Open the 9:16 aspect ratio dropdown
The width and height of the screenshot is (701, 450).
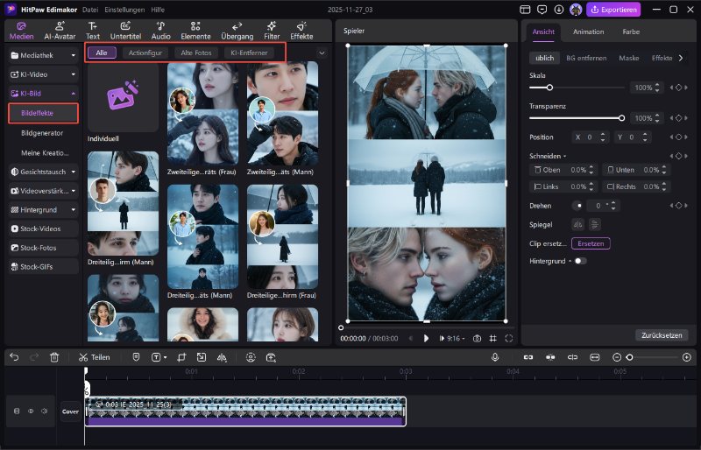tap(456, 338)
